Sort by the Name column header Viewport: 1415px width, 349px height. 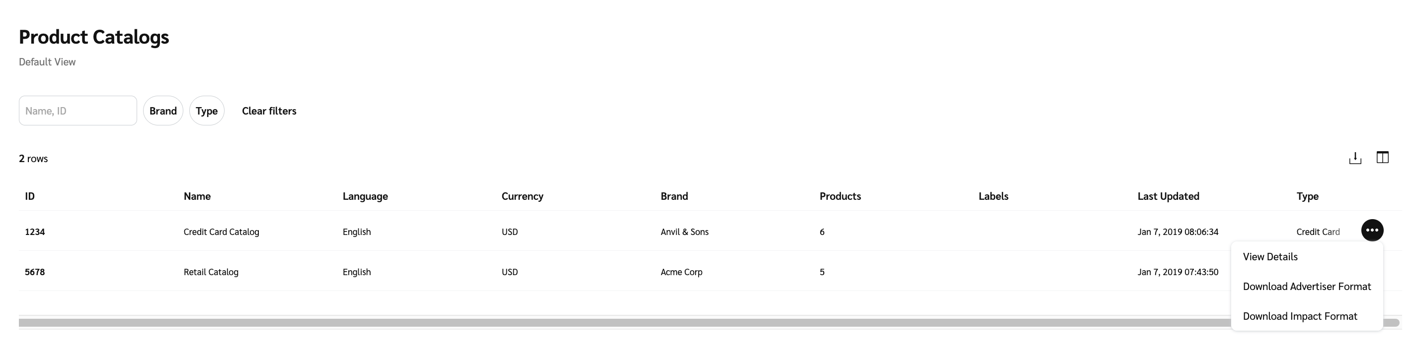tap(197, 196)
